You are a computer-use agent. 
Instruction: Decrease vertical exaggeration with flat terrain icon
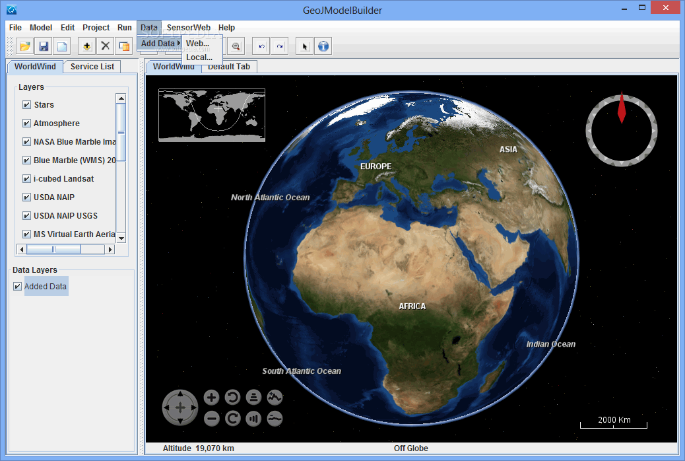(275, 419)
